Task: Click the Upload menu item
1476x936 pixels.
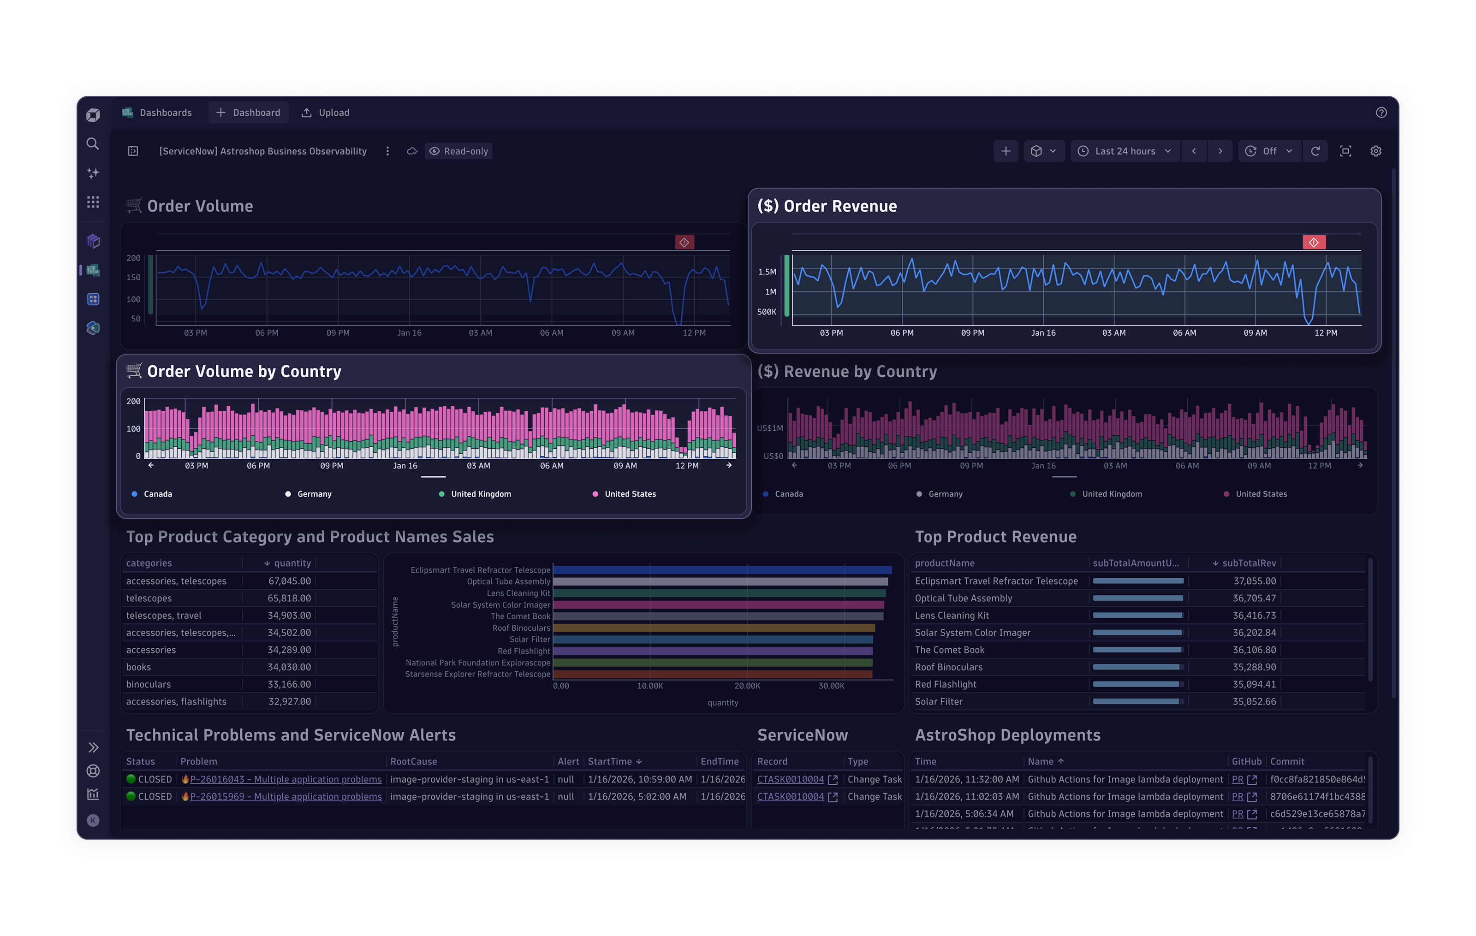Action: pos(326,113)
